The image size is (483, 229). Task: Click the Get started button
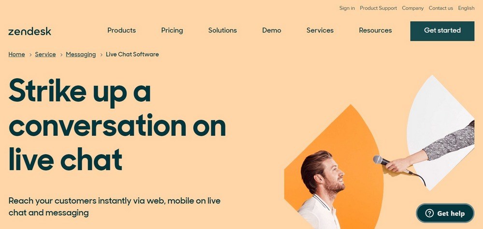coord(442,31)
